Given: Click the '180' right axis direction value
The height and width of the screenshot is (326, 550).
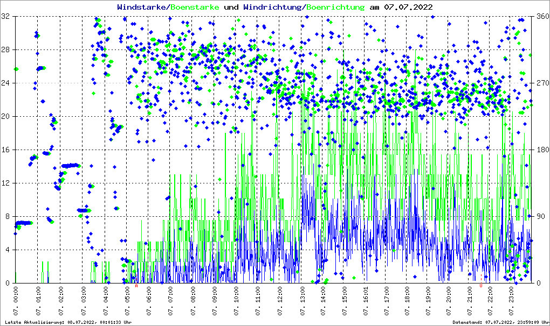Looking at the screenshot, I should [541, 150].
